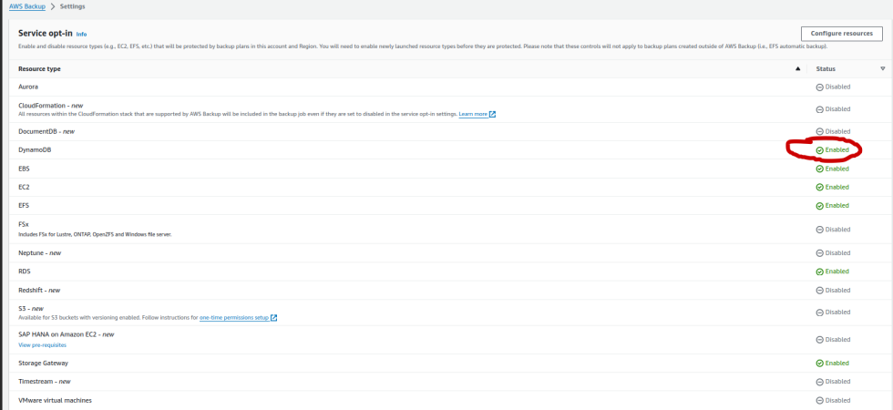Click the Resource type column header
Viewport: 893px width, 410px height.
(39, 69)
